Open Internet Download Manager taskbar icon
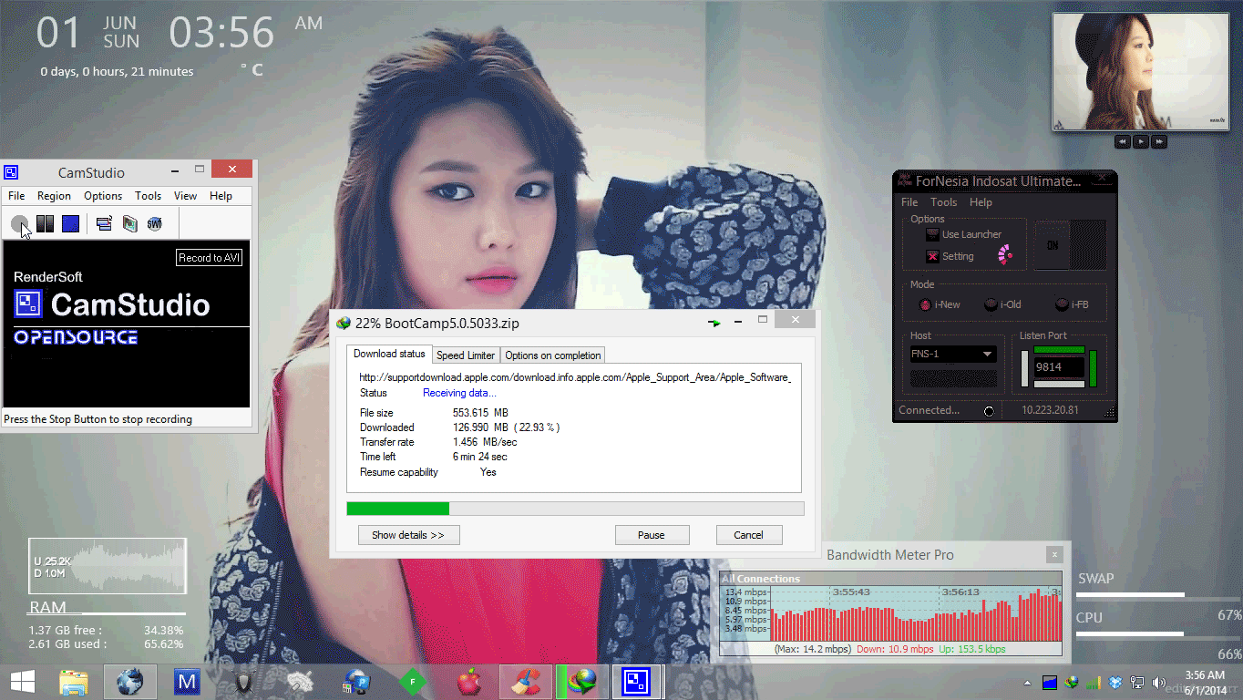 [582, 682]
